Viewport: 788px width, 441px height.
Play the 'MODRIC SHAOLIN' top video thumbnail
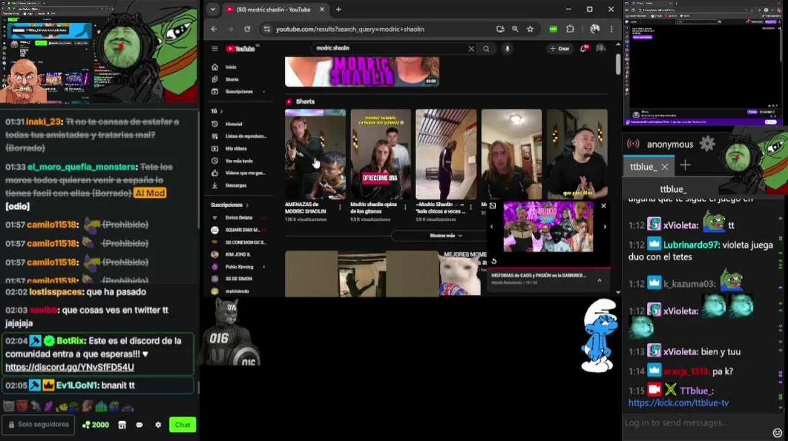pos(362,72)
